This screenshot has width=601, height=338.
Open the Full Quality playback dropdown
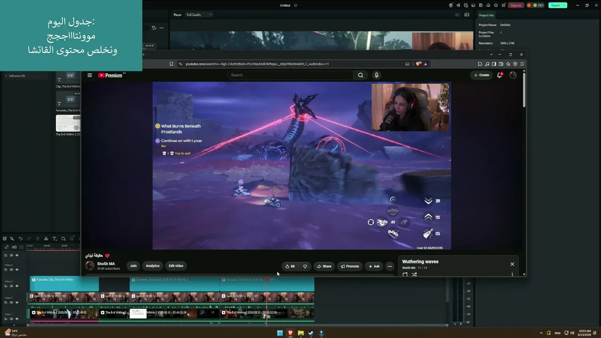(199, 15)
